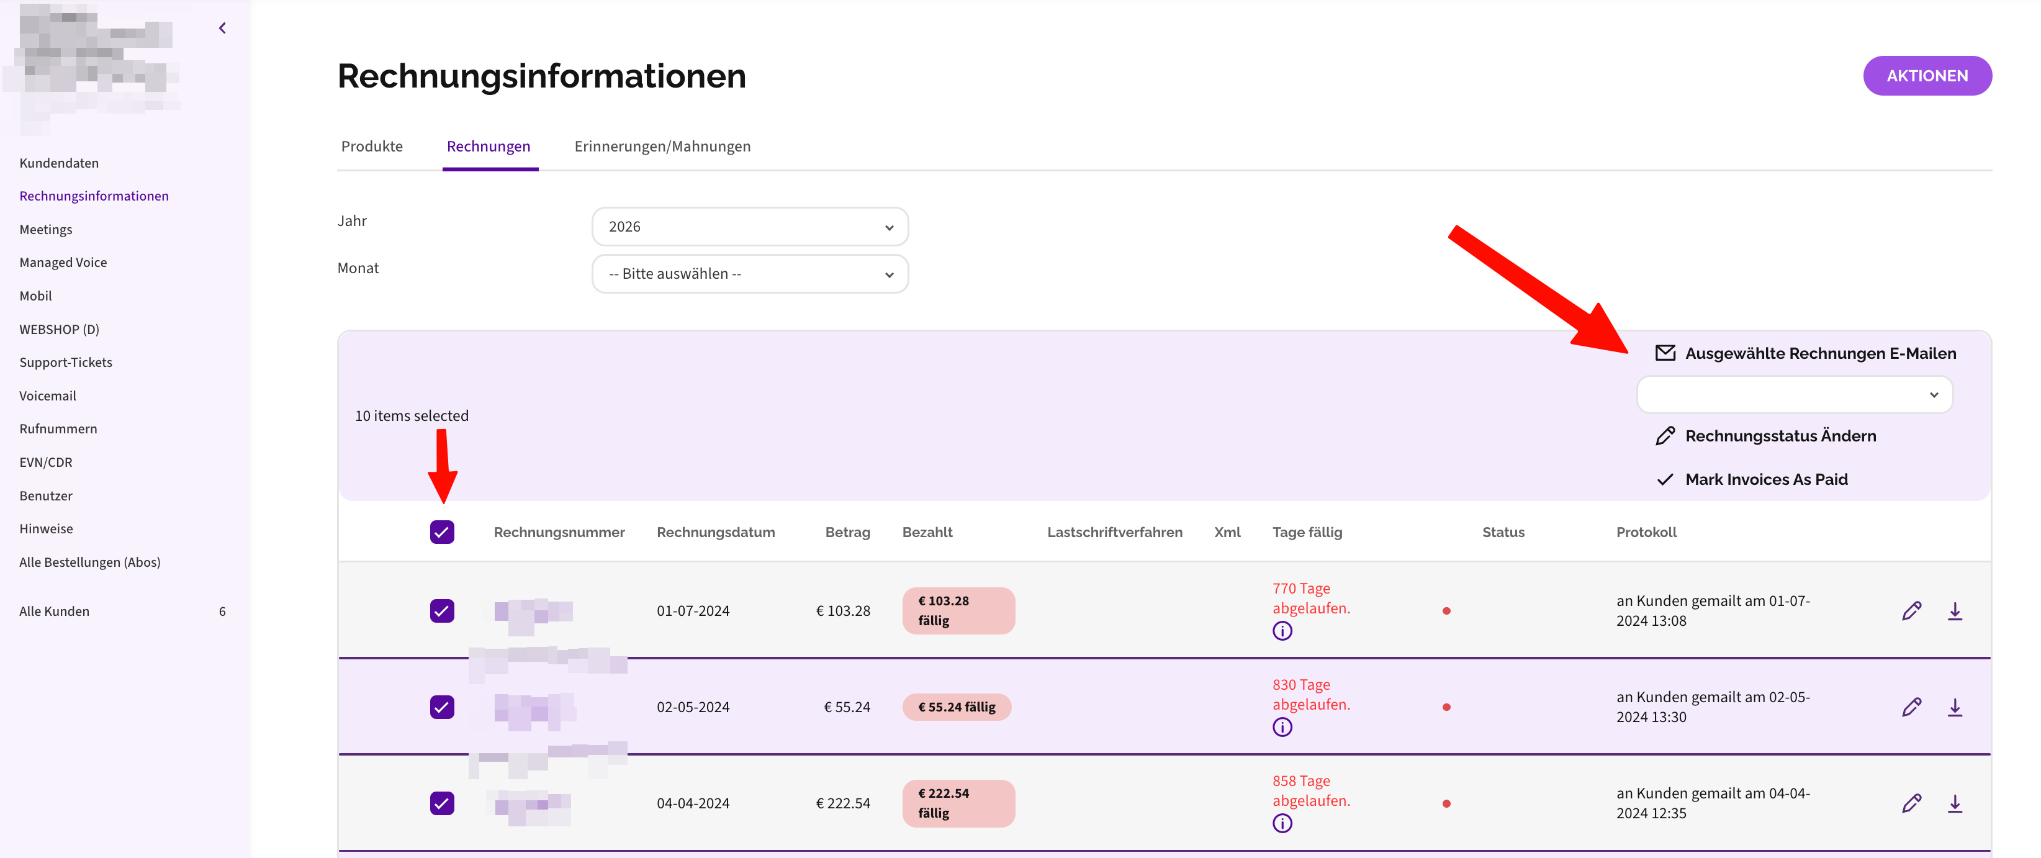Uncheck the checkbox for the € 103.28 invoice

(x=442, y=611)
